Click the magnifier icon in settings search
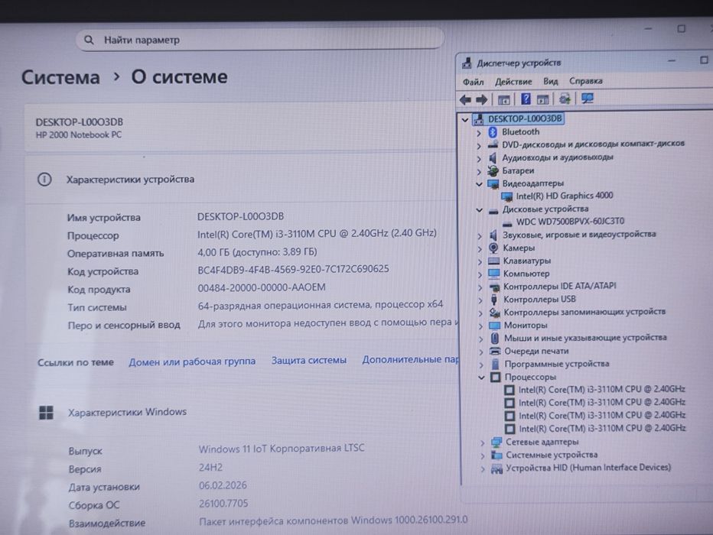The height and width of the screenshot is (535, 713). 89,40
